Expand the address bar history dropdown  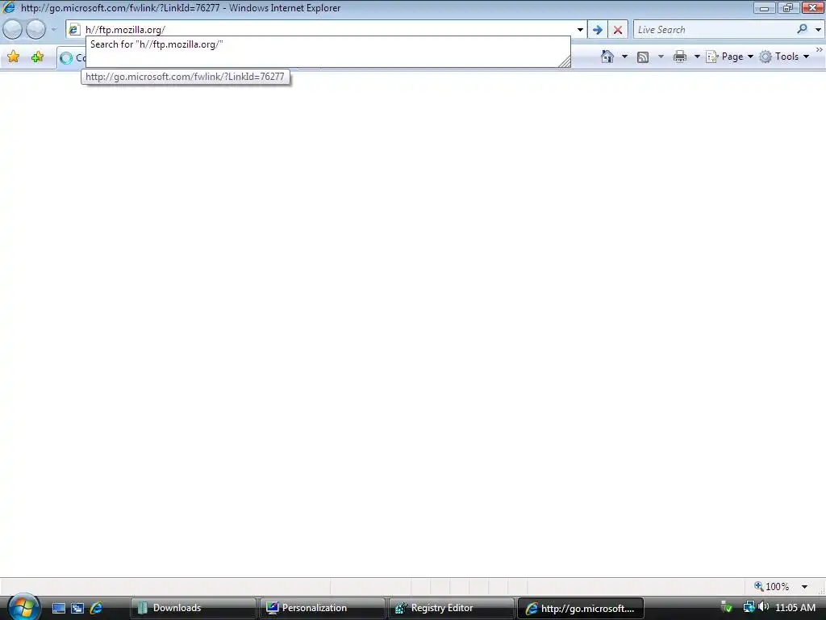580,30
